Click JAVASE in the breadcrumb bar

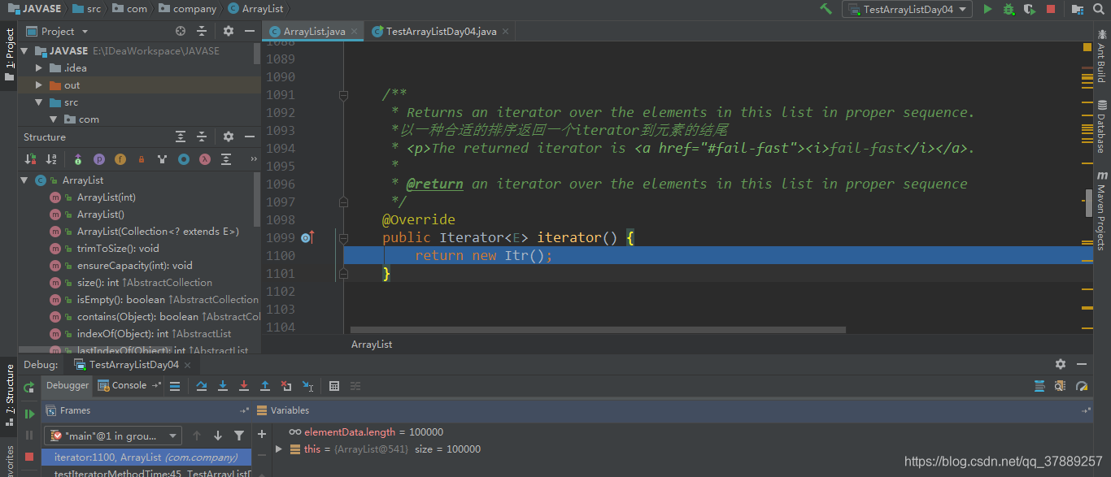pyautogui.click(x=34, y=9)
